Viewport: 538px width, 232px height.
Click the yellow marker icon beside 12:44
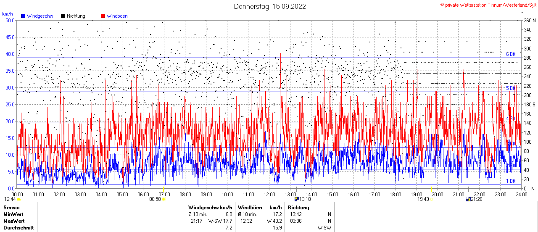tap(18, 199)
